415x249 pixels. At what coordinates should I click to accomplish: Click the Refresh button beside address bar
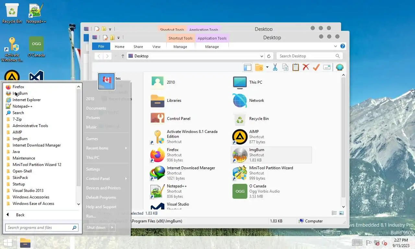269,56
